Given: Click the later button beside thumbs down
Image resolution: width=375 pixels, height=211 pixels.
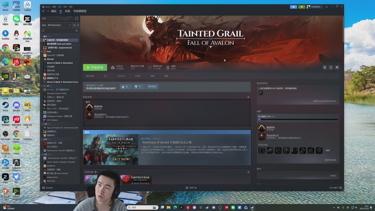Looking at the screenshot, I should click(152, 87).
